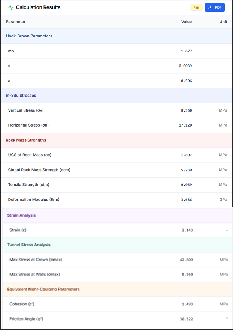Select the Tunnel Stress Analysis section header
Image resolution: width=233 pixels, height=330 pixels.
click(x=118, y=245)
